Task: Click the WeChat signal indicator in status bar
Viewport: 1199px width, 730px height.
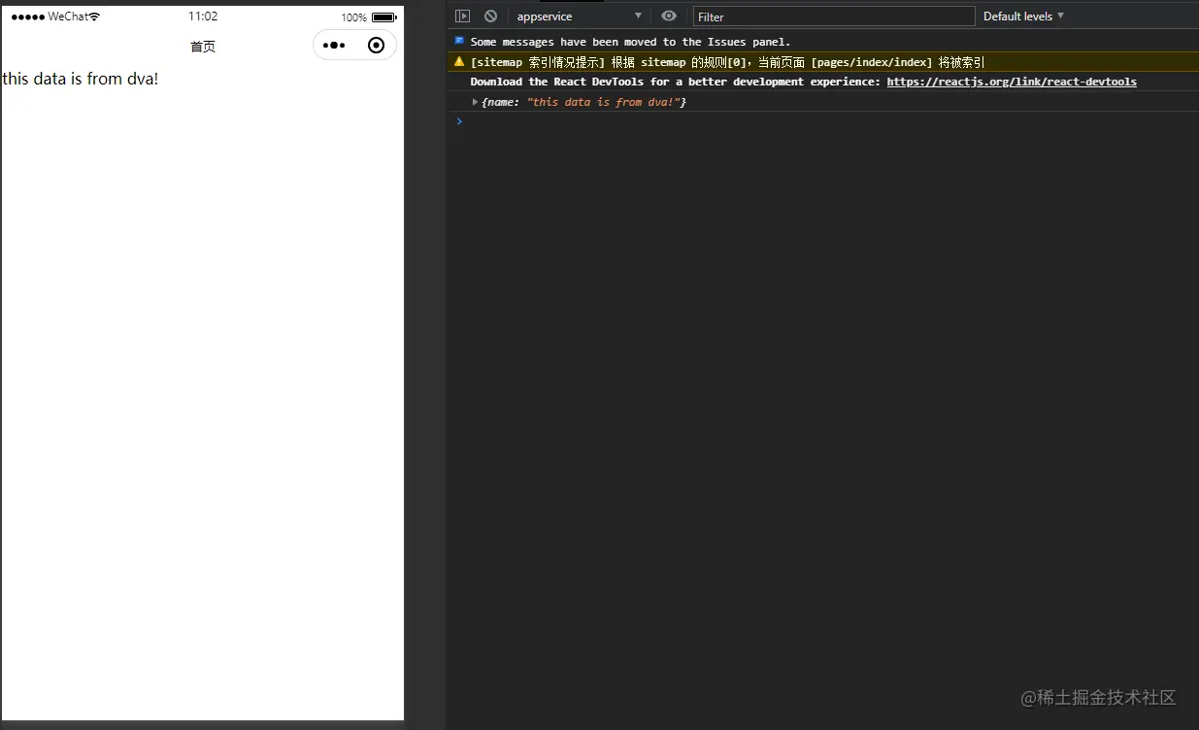Action: 55,17
